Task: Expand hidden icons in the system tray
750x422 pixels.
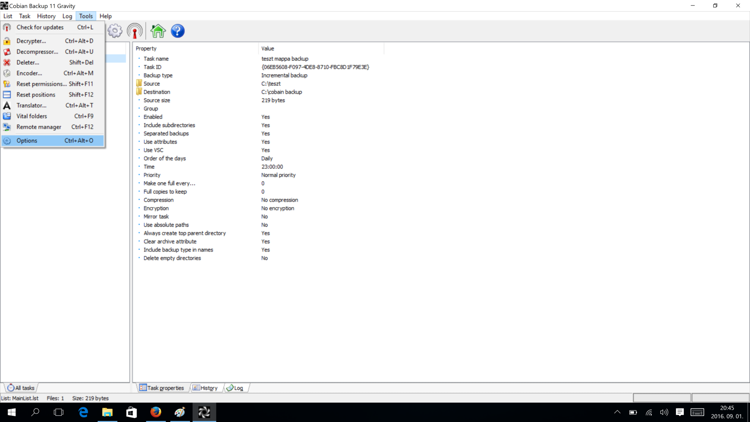Action: tap(617, 412)
